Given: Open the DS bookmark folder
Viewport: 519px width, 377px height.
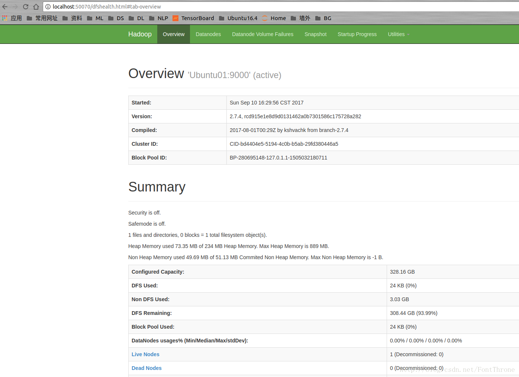Looking at the screenshot, I should (x=116, y=18).
